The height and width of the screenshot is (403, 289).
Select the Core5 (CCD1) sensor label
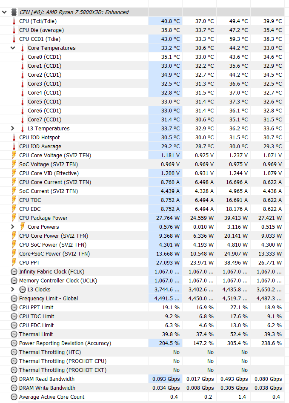tap(44, 101)
